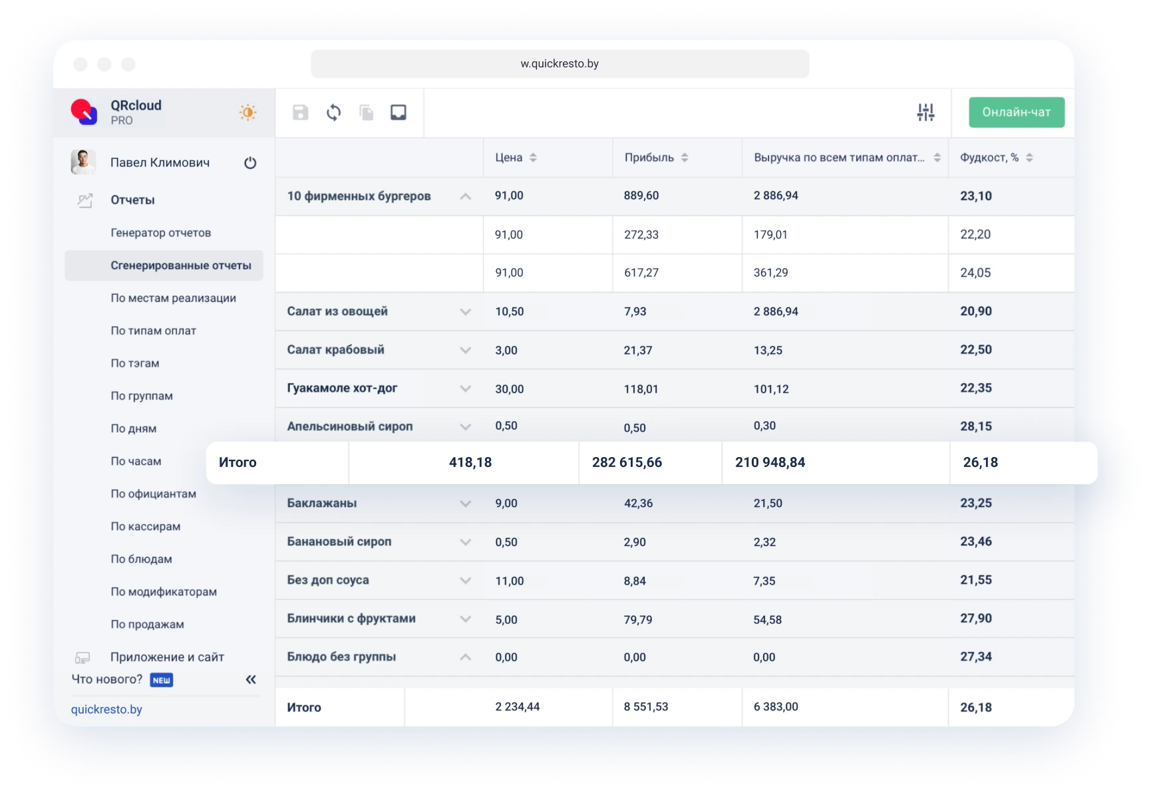Click the browser address bar

click(x=560, y=64)
